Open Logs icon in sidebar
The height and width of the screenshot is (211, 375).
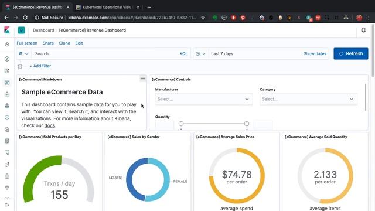pyautogui.click(x=7, y=141)
